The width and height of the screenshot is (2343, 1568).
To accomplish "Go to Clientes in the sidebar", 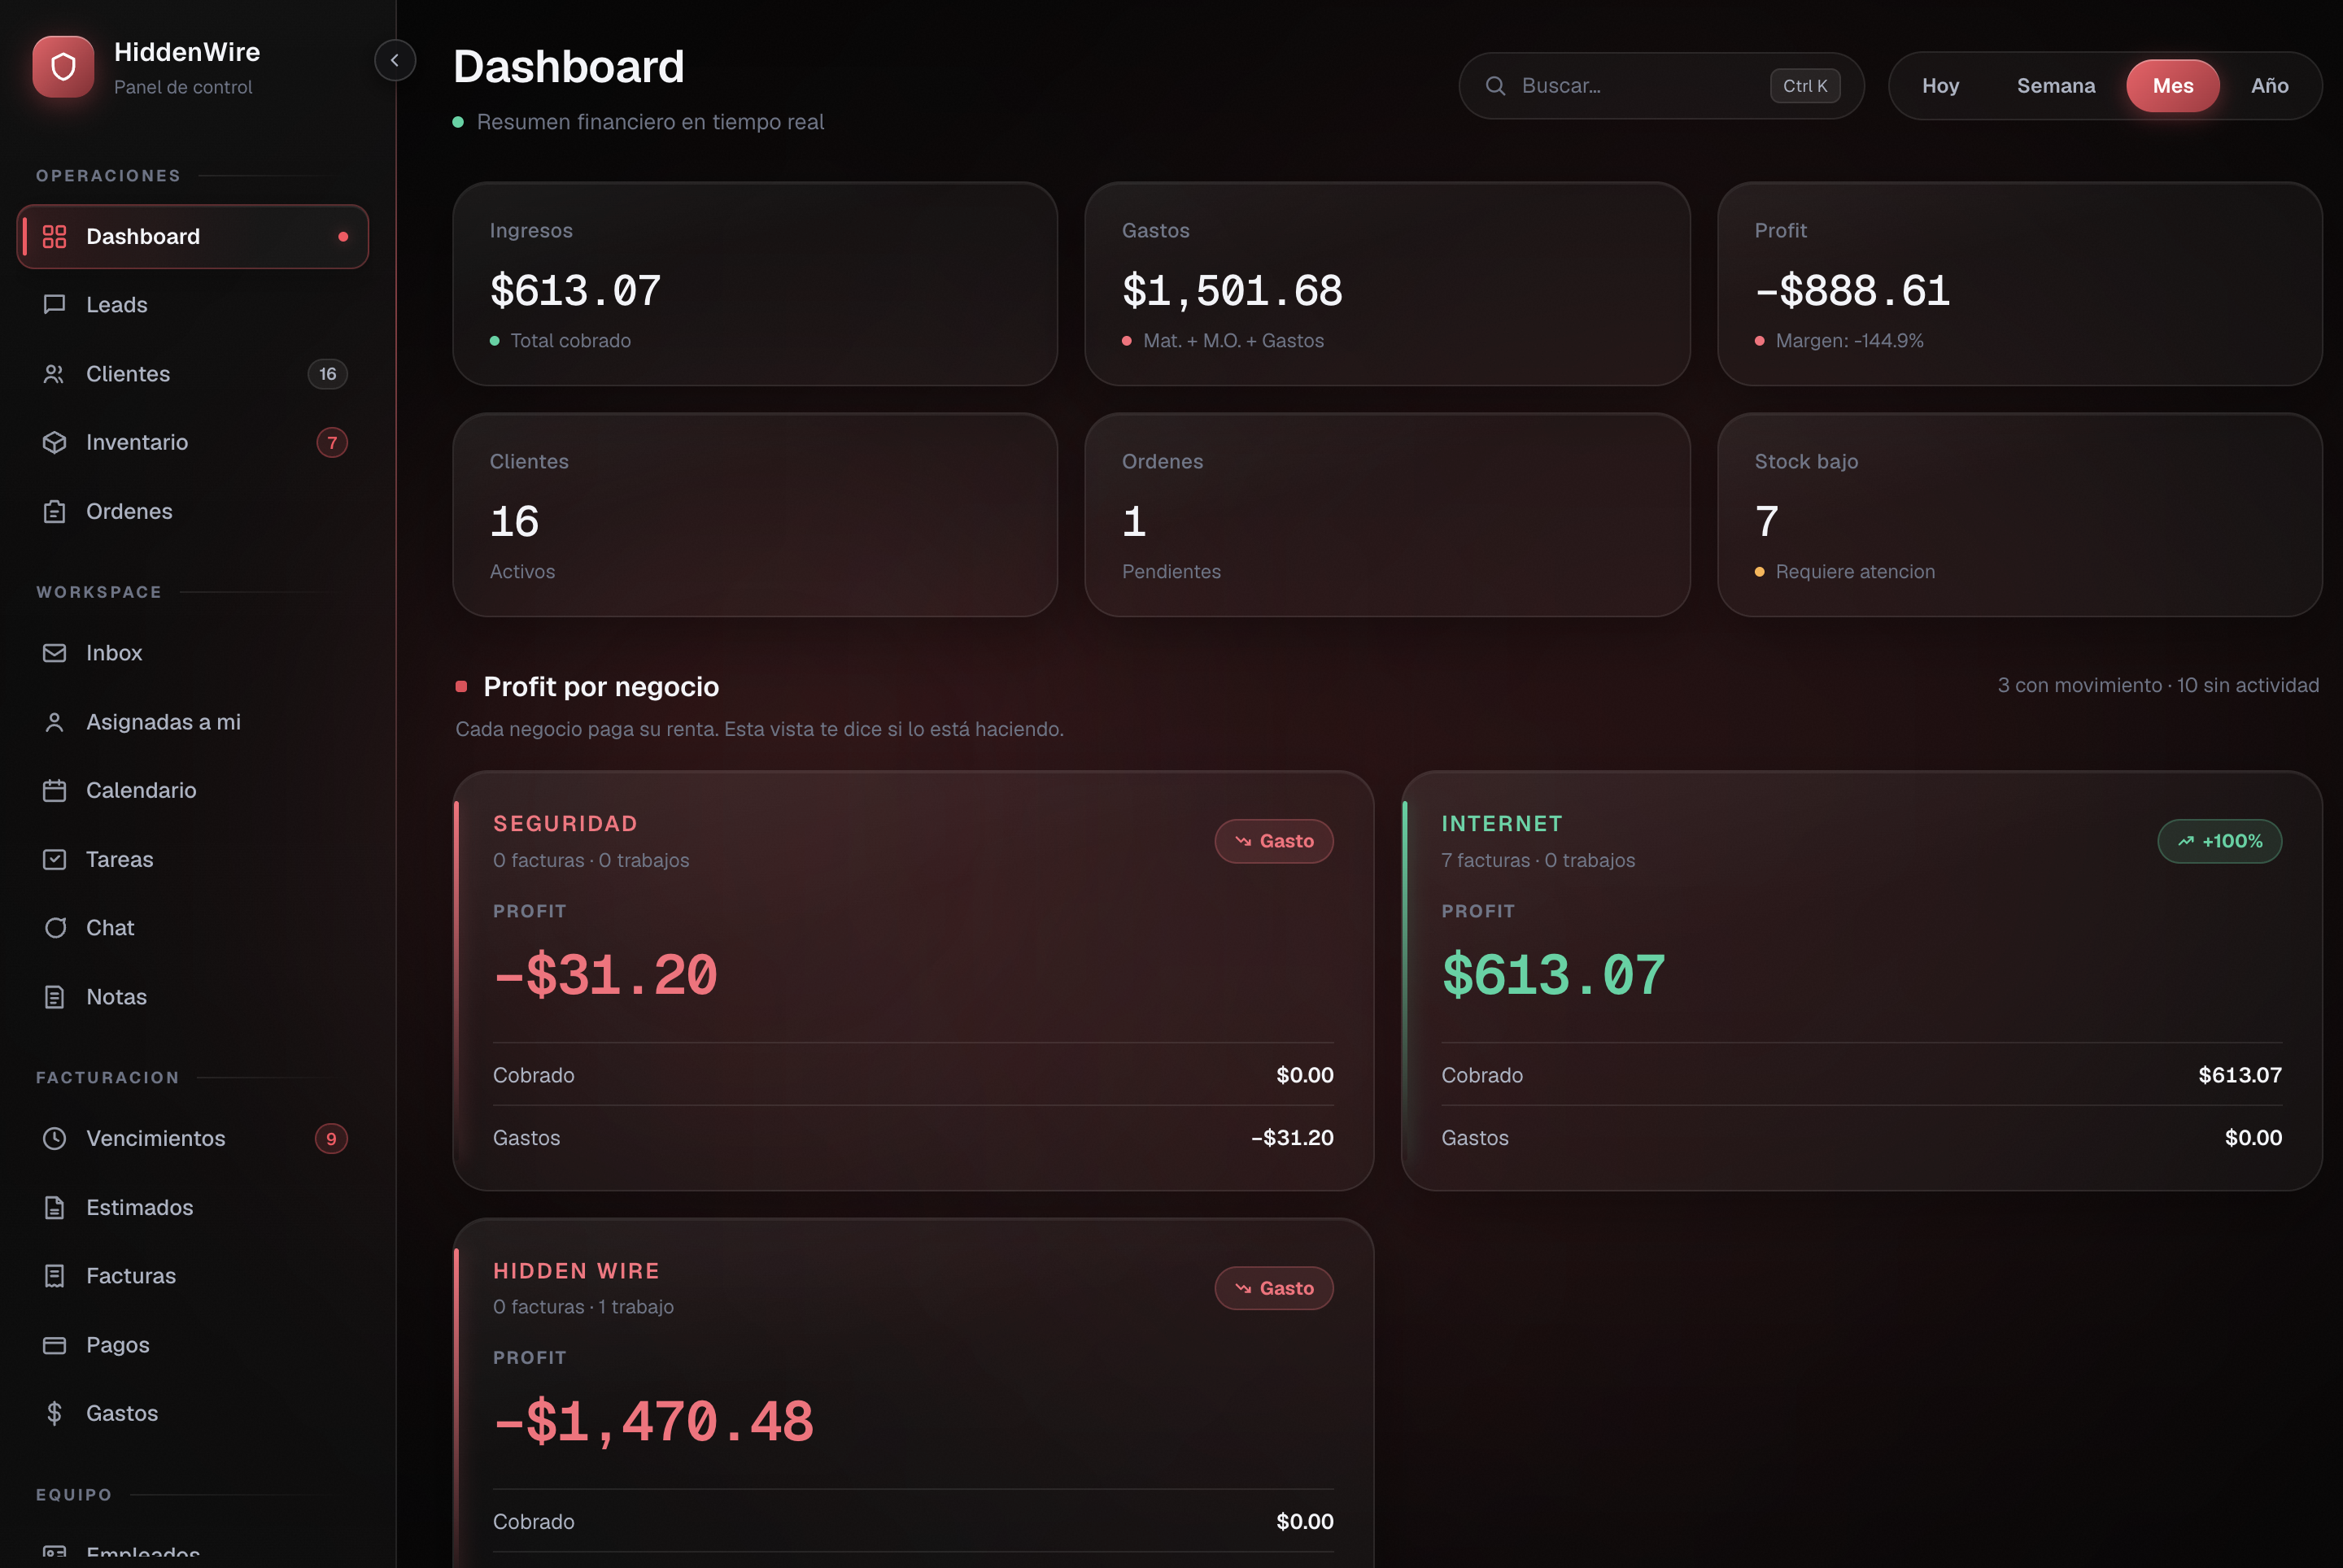I will 192,374.
